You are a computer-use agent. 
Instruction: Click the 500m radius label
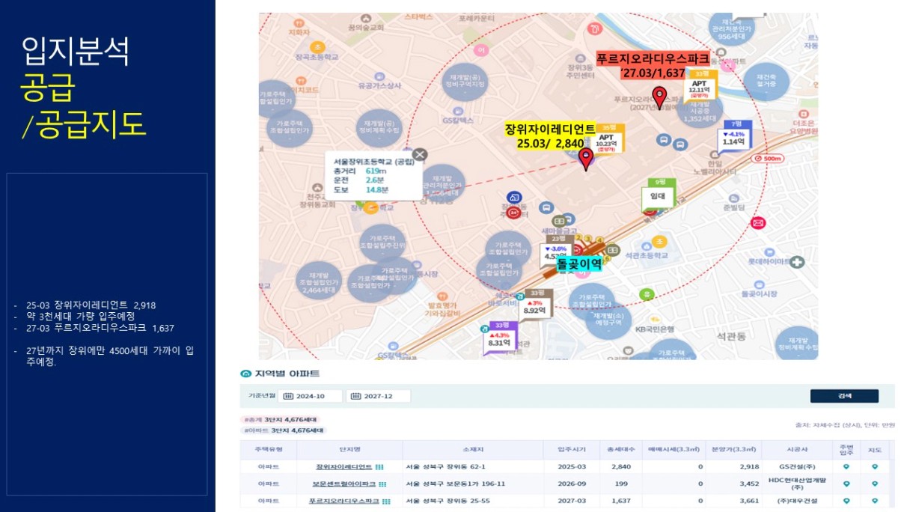[x=767, y=159]
